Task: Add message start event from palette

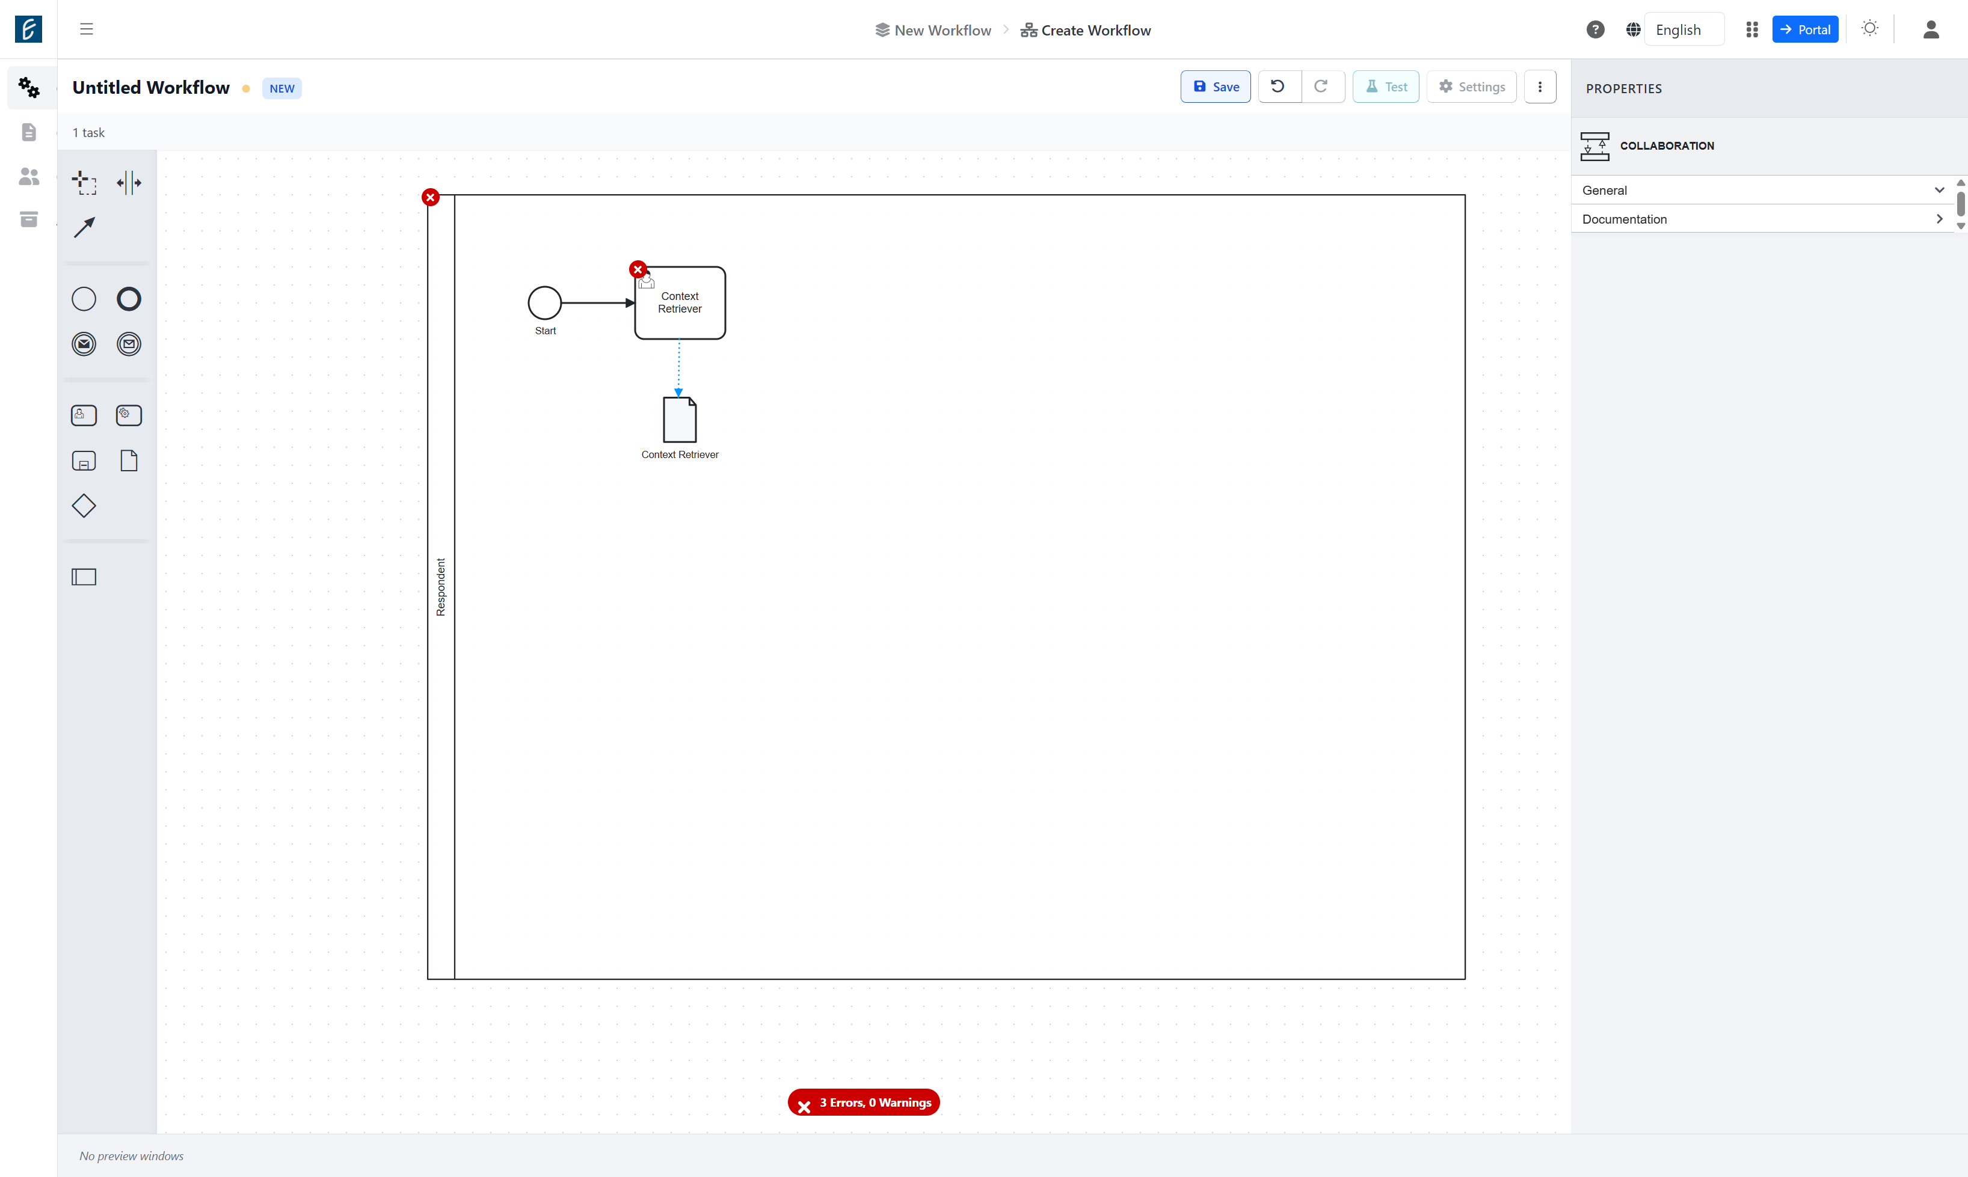Action: pos(84,344)
